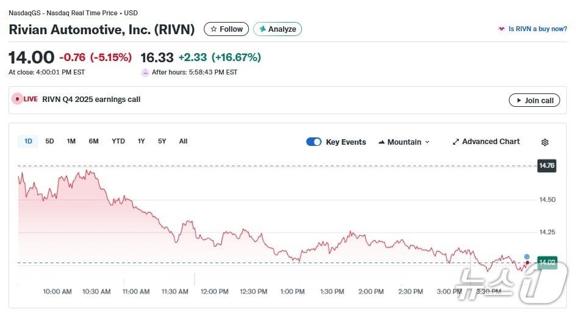
Task: Select the 1D time range tab
Action: click(28, 141)
